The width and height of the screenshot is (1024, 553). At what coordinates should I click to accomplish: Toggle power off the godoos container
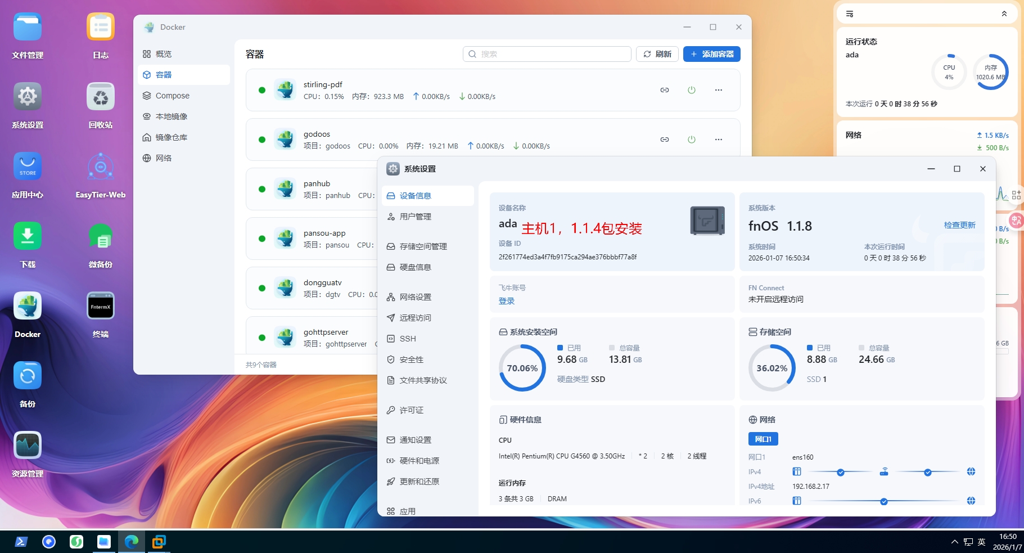click(692, 139)
